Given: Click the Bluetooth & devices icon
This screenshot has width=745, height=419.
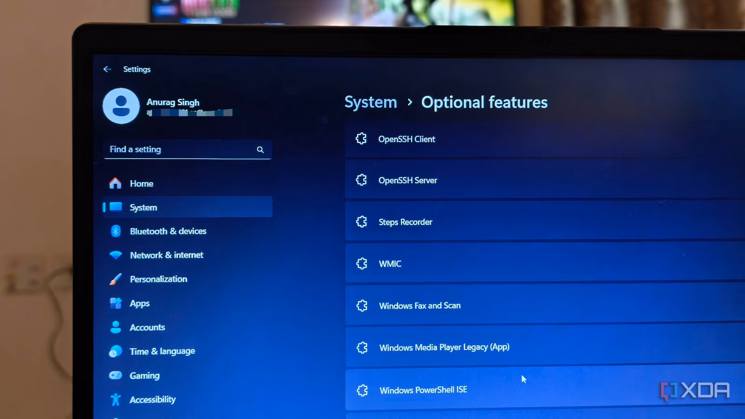Looking at the screenshot, I should pyautogui.click(x=115, y=231).
